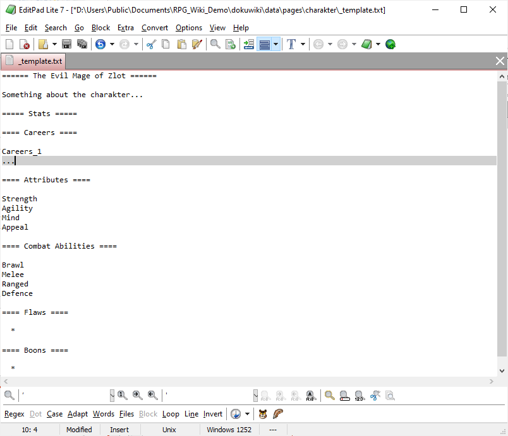Open the View menu

(x=217, y=28)
